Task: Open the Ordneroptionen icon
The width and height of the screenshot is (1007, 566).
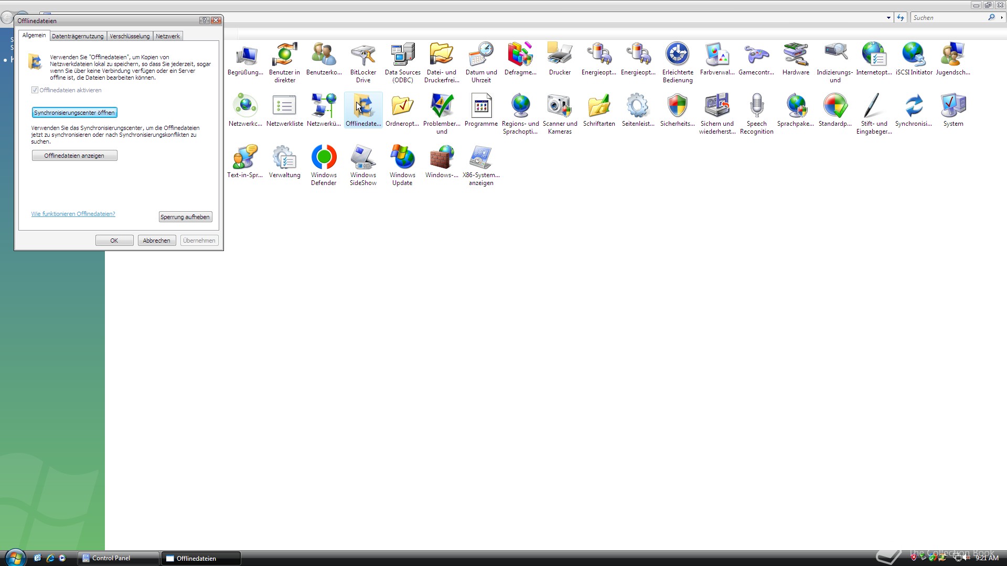Action: coord(403,111)
